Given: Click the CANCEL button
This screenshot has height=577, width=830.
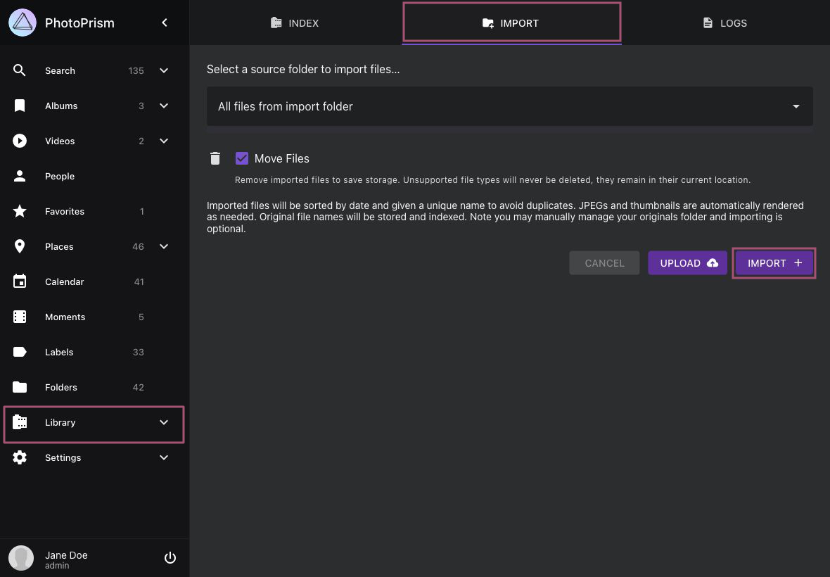Looking at the screenshot, I should click(604, 262).
